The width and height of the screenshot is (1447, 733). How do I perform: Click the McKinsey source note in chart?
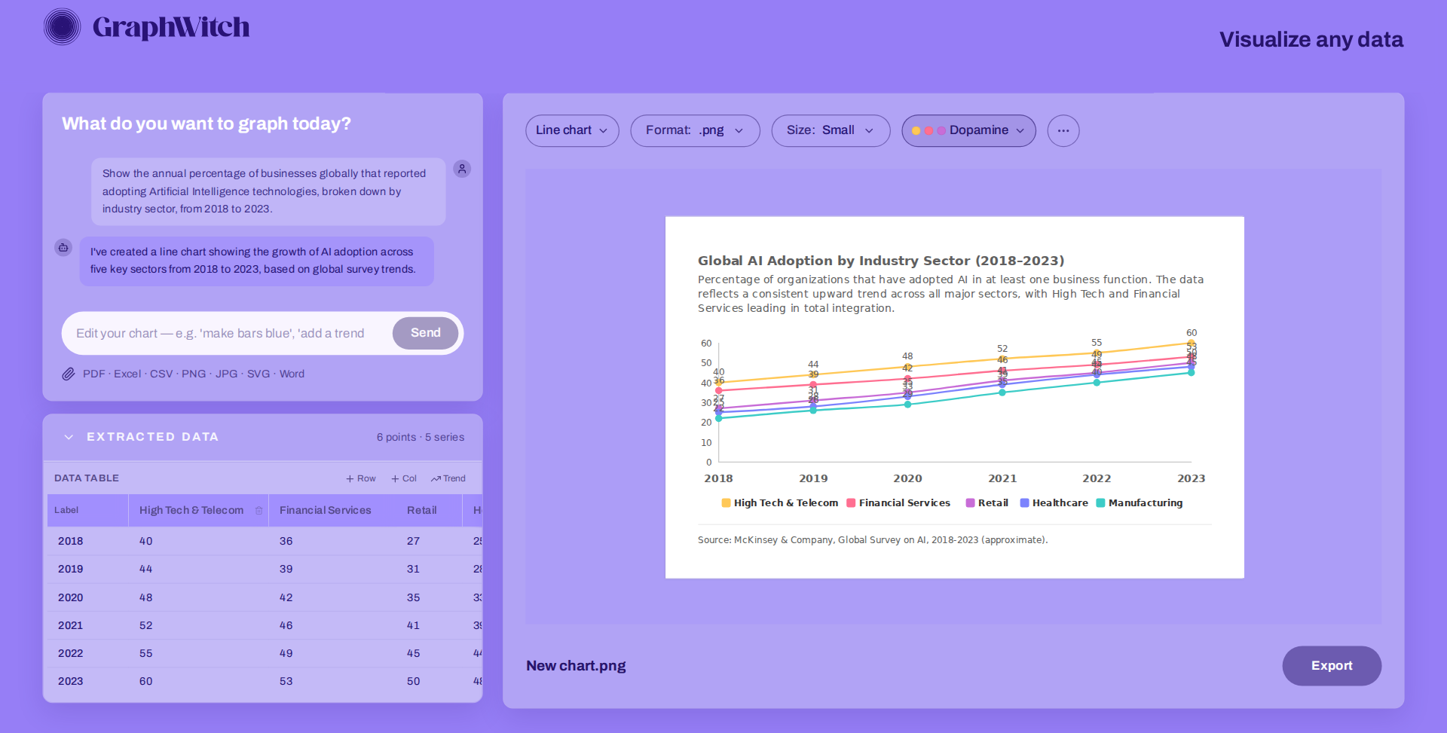(x=873, y=540)
